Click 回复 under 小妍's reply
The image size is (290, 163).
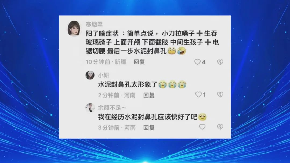(x=149, y=95)
